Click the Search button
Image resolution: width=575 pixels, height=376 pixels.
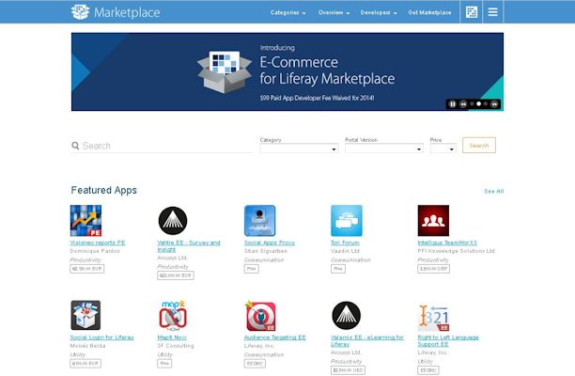(x=479, y=146)
